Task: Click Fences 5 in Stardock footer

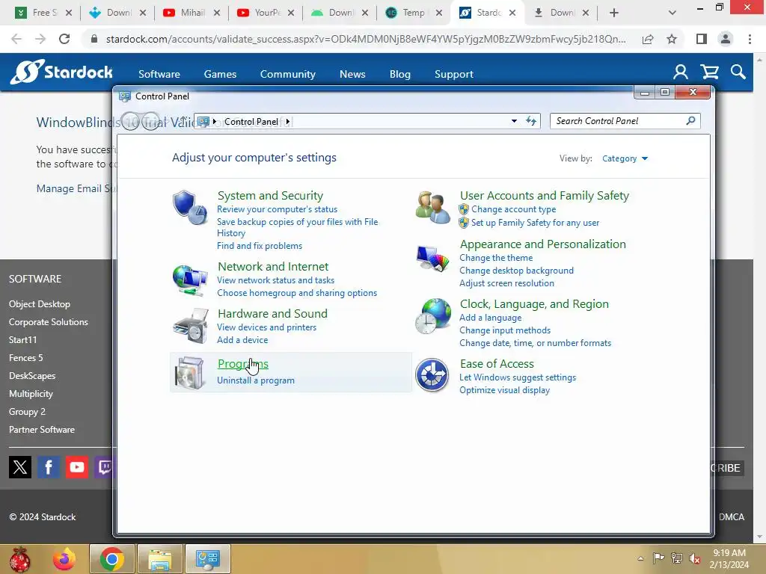Action: point(26,358)
